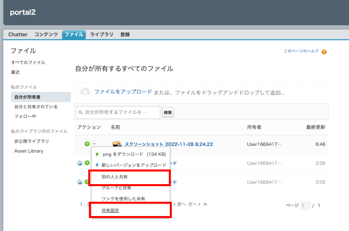This screenshot has height=231, width=349.
Task: Open the スクリーンショット 2022-11-28 8.24.22 file link
Action: click(x=169, y=144)
